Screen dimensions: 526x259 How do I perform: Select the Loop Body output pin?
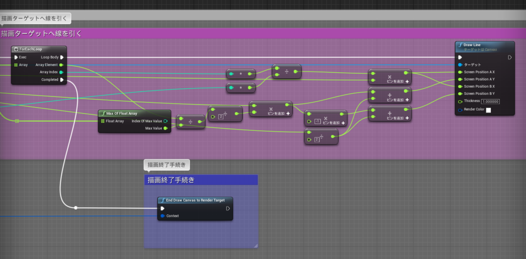pyautogui.click(x=62, y=57)
